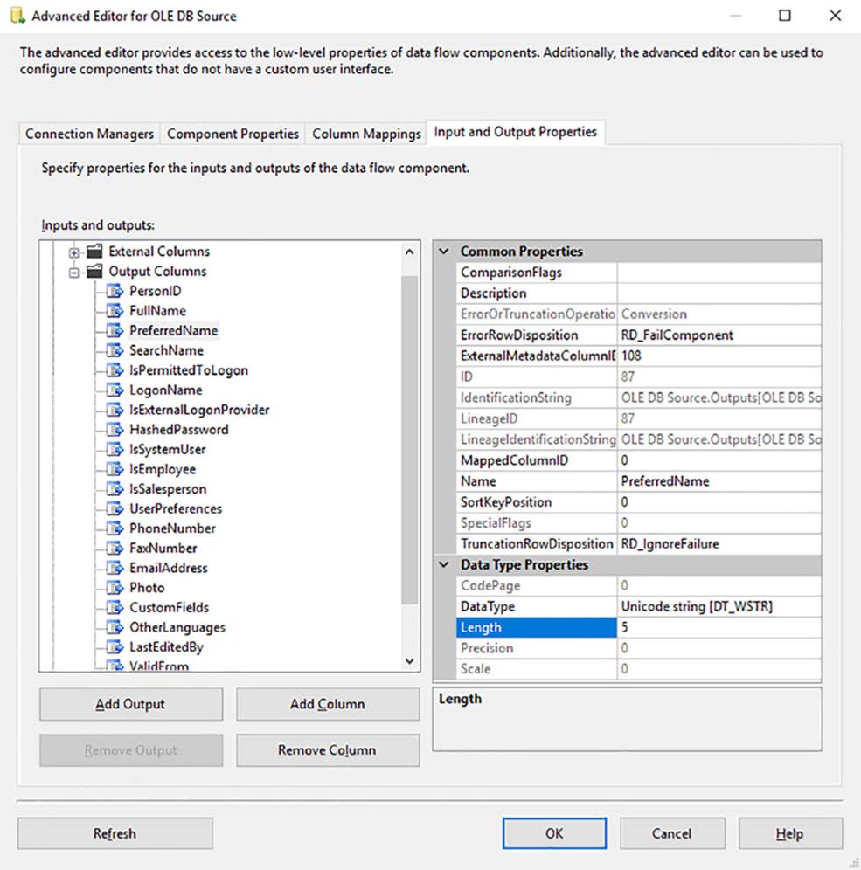Switch to the Column Mappings tab
The height and width of the screenshot is (870, 861).
pos(365,134)
